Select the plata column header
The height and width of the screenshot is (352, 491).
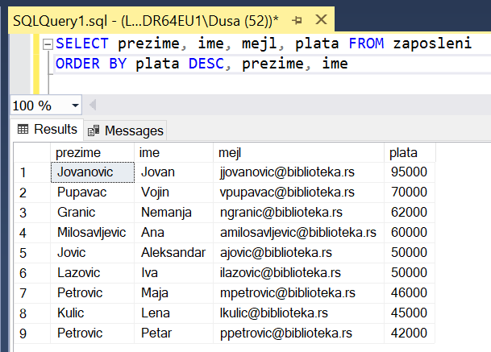404,152
